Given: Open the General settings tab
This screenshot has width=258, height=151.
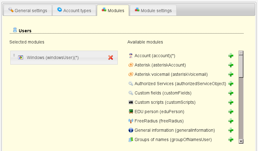Looking at the screenshot, I should (x=27, y=11).
